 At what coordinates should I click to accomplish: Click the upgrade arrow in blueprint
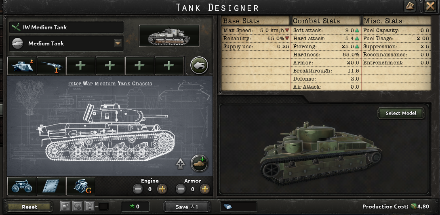point(181,164)
